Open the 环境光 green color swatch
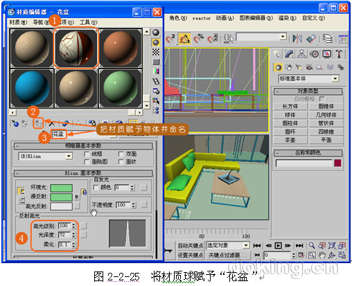The image size is (352, 286). (x=62, y=188)
